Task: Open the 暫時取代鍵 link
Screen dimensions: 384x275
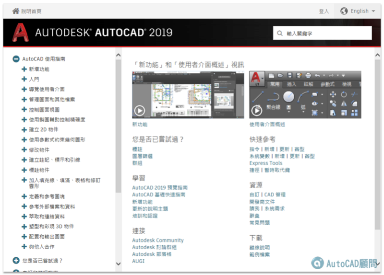Action: [x=277, y=170]
